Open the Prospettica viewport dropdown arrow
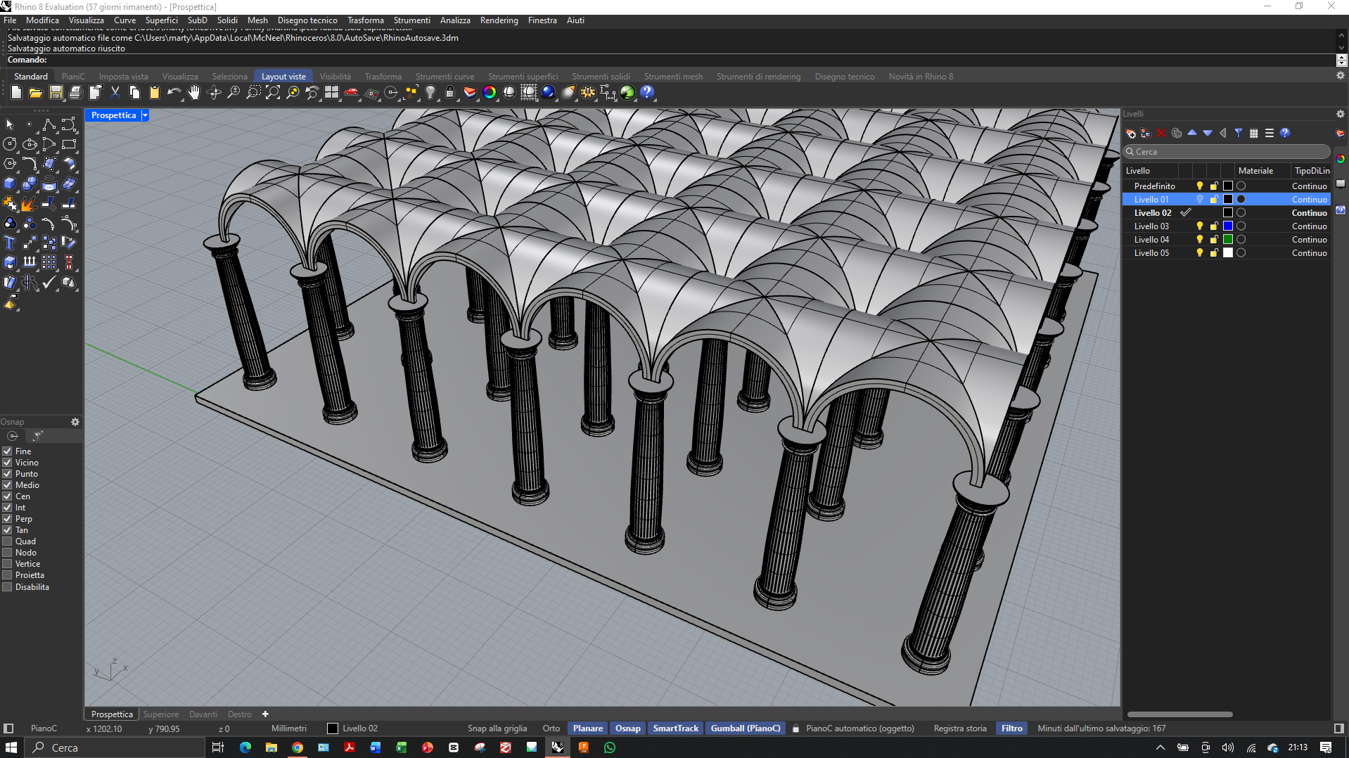 click(x=145, y=115)
